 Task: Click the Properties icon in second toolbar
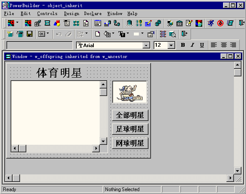(x=151, y=34)
